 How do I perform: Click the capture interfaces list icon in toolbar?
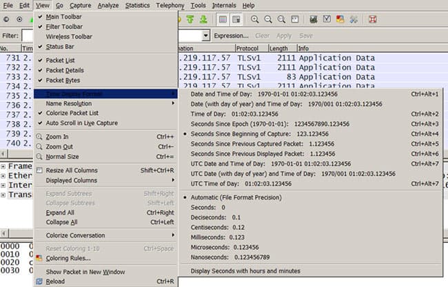coord(6,19)
